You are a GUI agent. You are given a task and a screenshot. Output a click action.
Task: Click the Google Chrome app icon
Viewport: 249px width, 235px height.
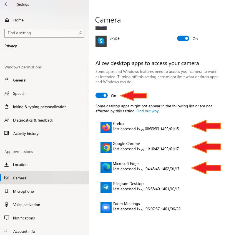(x=106, y=147)
